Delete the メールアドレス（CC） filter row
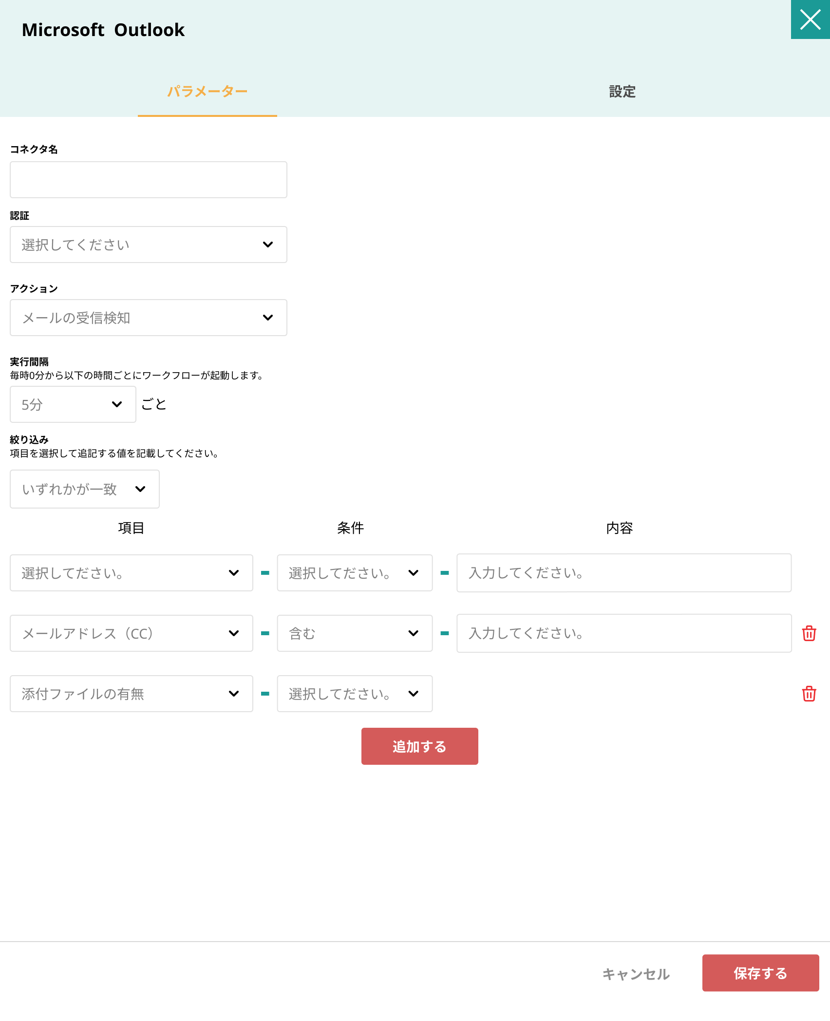 [x=809, y=633]
